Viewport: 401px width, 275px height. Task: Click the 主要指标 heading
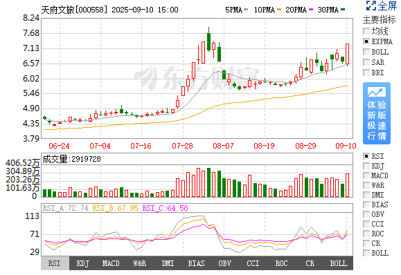(x=380, y=19)
